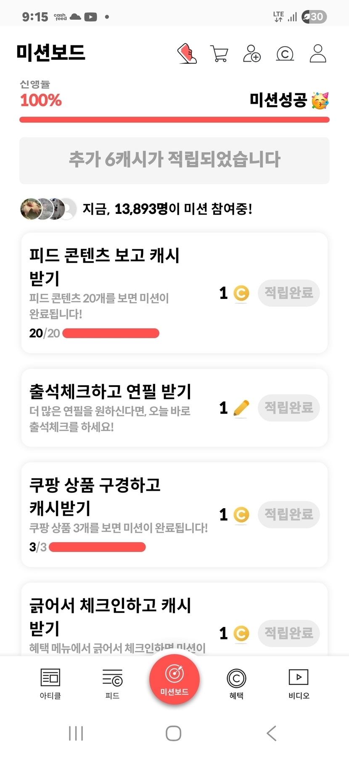Image resolution: width=349 pixels, height=757 pixels.
Task: Tap the 추가 6캐시가 적립되었습니다 banner
Action: tap(174, 160)
